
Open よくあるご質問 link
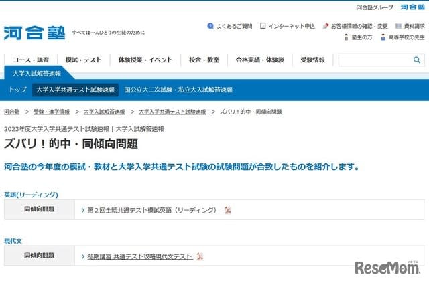[234, 26]
